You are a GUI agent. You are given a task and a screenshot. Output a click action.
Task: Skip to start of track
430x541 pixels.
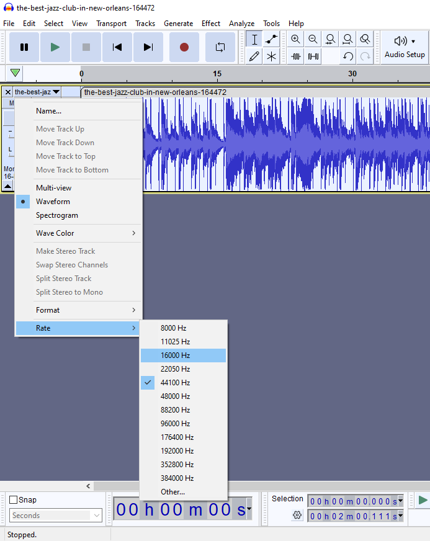point(117,47)
